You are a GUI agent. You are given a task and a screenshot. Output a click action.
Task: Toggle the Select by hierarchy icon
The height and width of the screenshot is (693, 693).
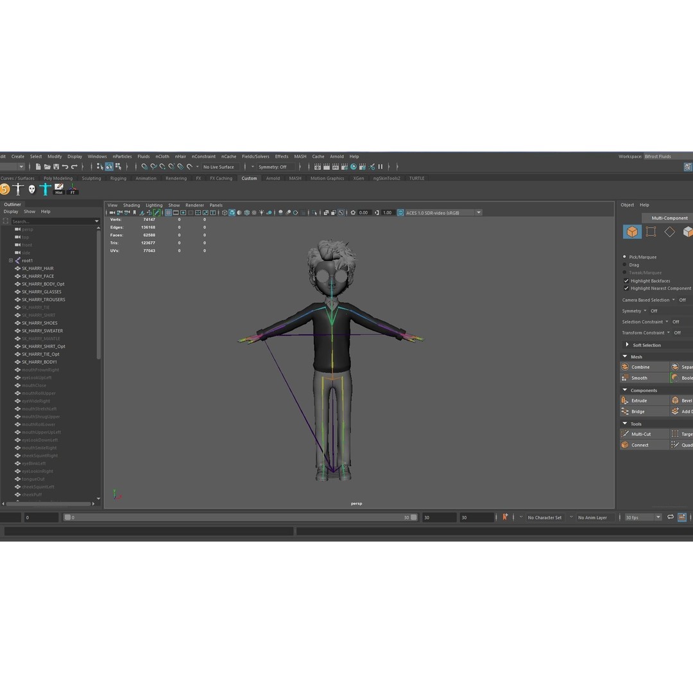(x=100, y=167)
